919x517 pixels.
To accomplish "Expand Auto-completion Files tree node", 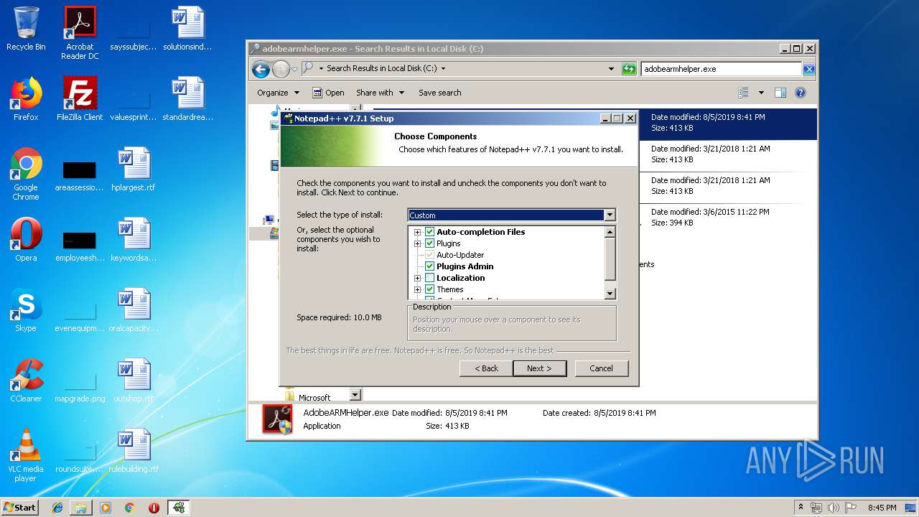I will coord(417,232).
